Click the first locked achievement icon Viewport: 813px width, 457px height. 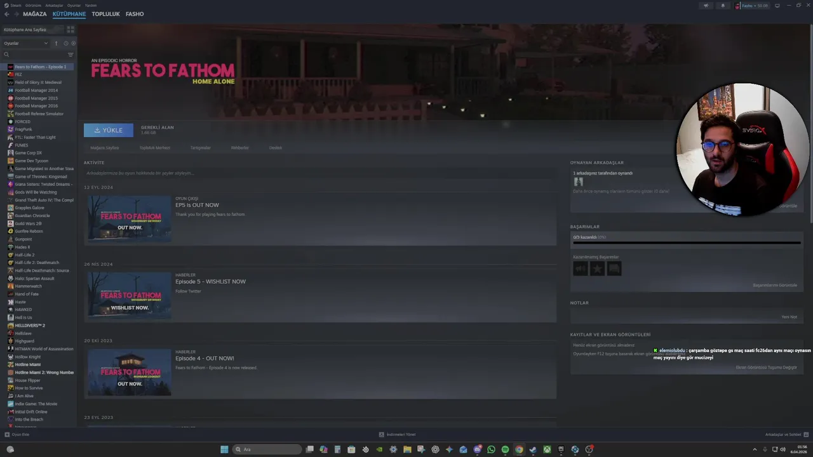coord(581,268)
